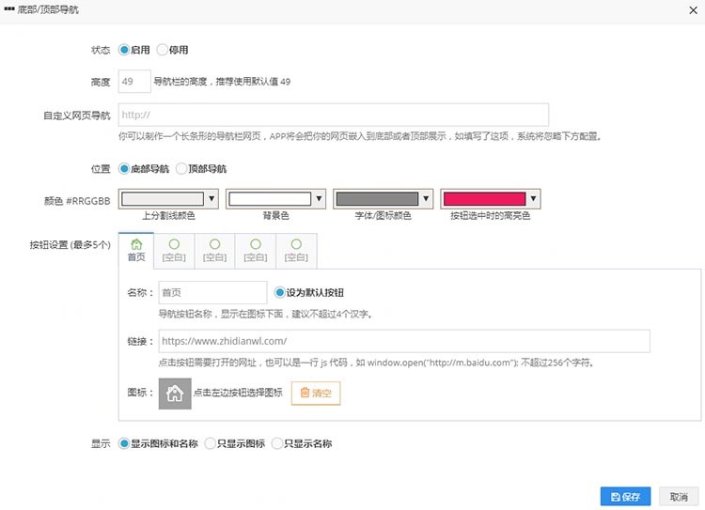This screenshot has height=510, width=705.
Task: Choose 底部导航 position radio button
Action: 124,168
